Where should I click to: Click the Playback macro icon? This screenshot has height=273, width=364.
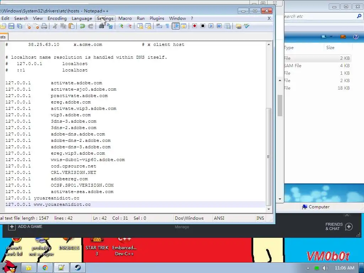point(211,26)
